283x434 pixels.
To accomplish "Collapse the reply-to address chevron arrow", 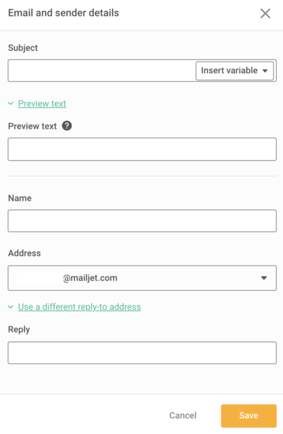I will [x=11, y=307].
